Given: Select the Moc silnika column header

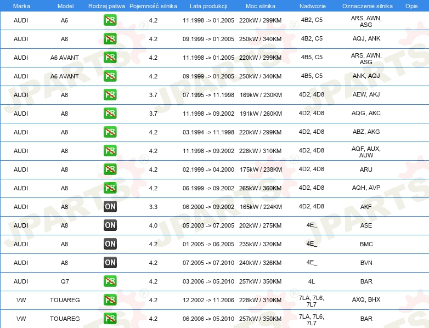Looking at the screenshot, I should click(x=261, y=6).
